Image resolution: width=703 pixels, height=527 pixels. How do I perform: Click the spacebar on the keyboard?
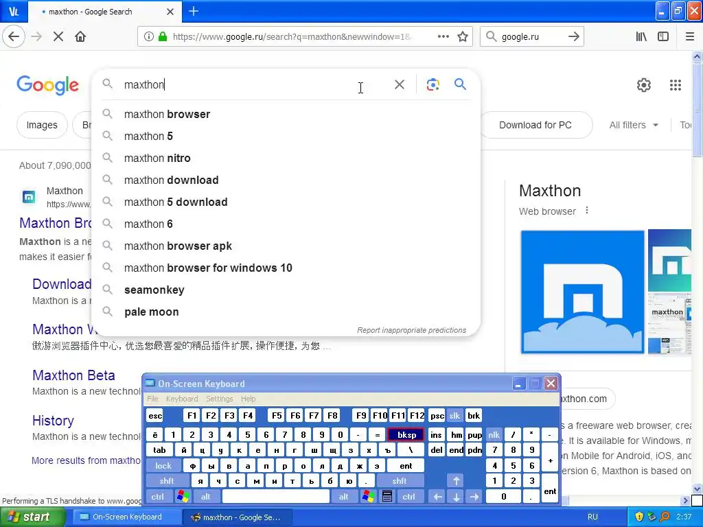pos(276,497)
